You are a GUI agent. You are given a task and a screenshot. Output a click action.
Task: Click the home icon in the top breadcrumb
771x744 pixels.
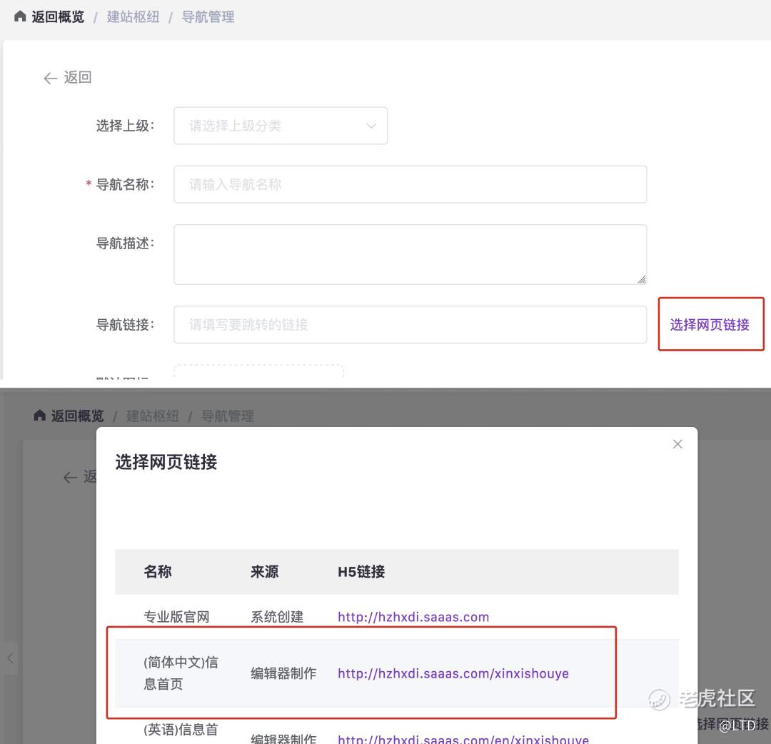pos(20,16)
